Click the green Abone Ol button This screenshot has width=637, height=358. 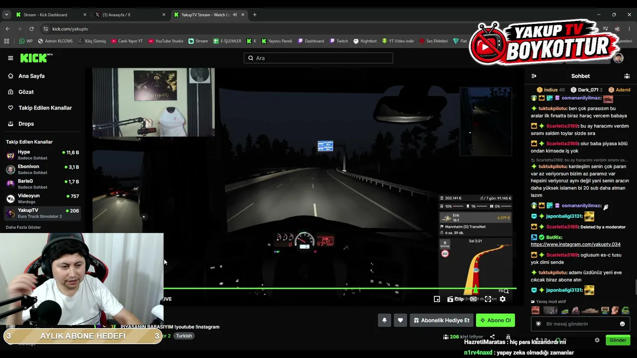495,320
